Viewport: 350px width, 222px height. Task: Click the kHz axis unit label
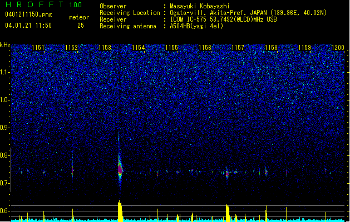[5, 45]
